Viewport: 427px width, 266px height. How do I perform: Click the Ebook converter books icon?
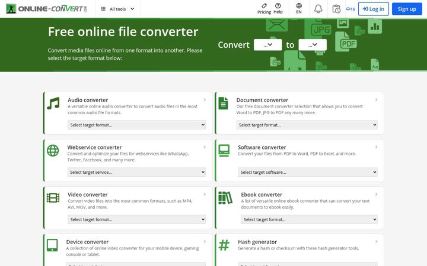pos(225,198)
